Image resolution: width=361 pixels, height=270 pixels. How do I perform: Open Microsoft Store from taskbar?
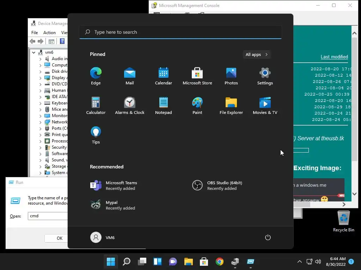[x=204, y=262]
